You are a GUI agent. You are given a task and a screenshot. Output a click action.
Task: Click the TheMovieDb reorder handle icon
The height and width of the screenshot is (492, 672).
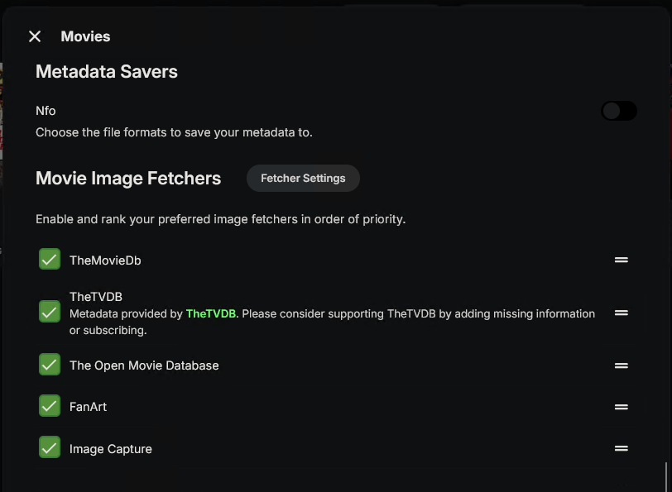click(622, 260)
